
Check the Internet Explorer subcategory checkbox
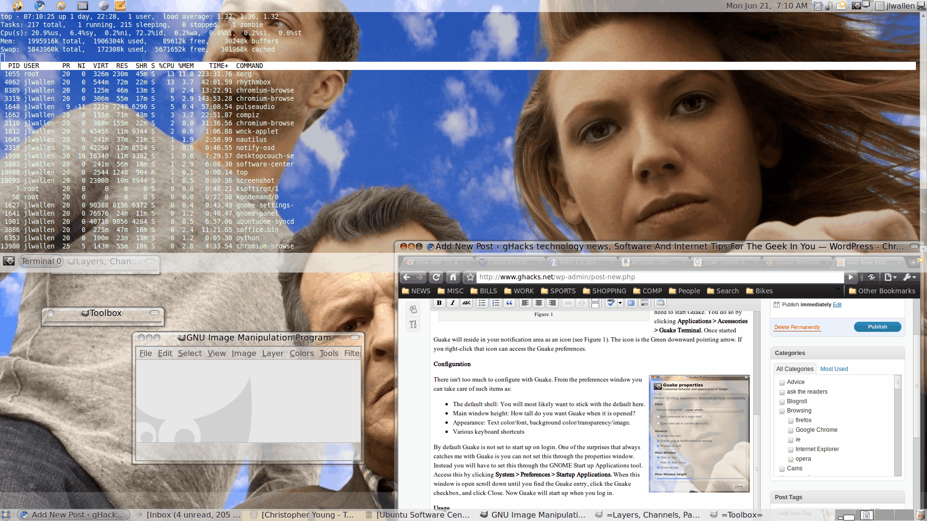click(x=790, y=450)
